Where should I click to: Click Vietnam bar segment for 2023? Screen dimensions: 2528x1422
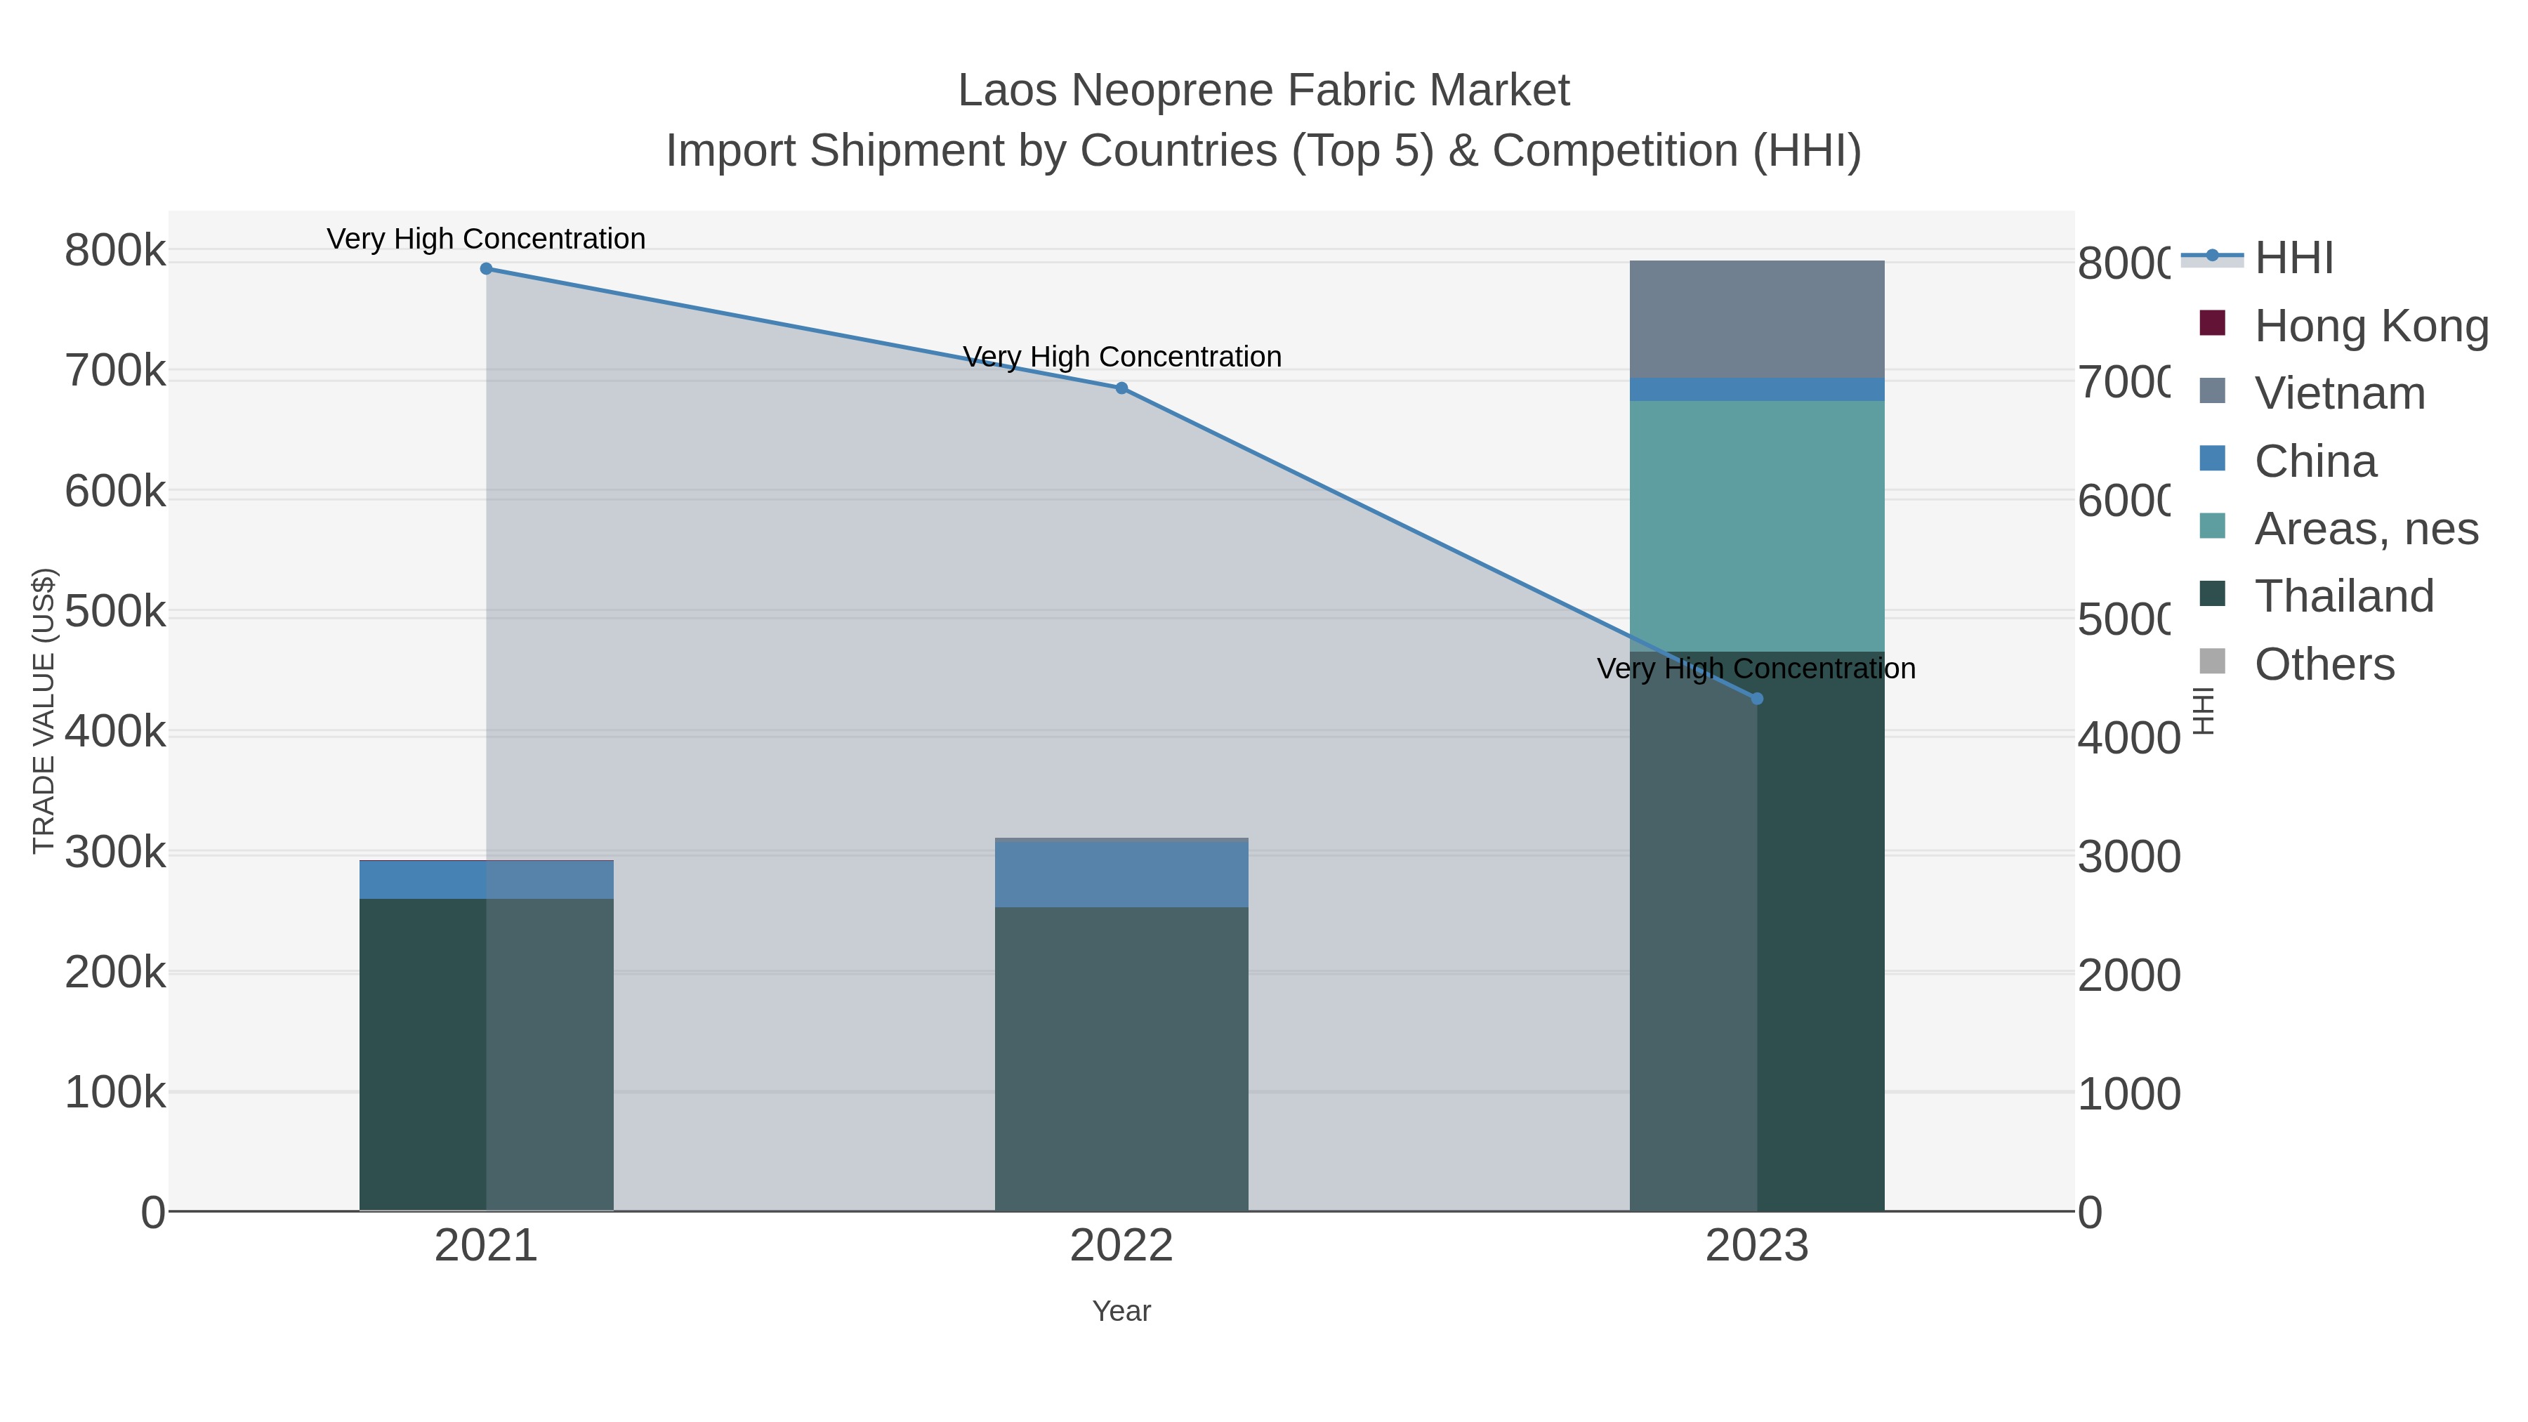pos(1757,319)
